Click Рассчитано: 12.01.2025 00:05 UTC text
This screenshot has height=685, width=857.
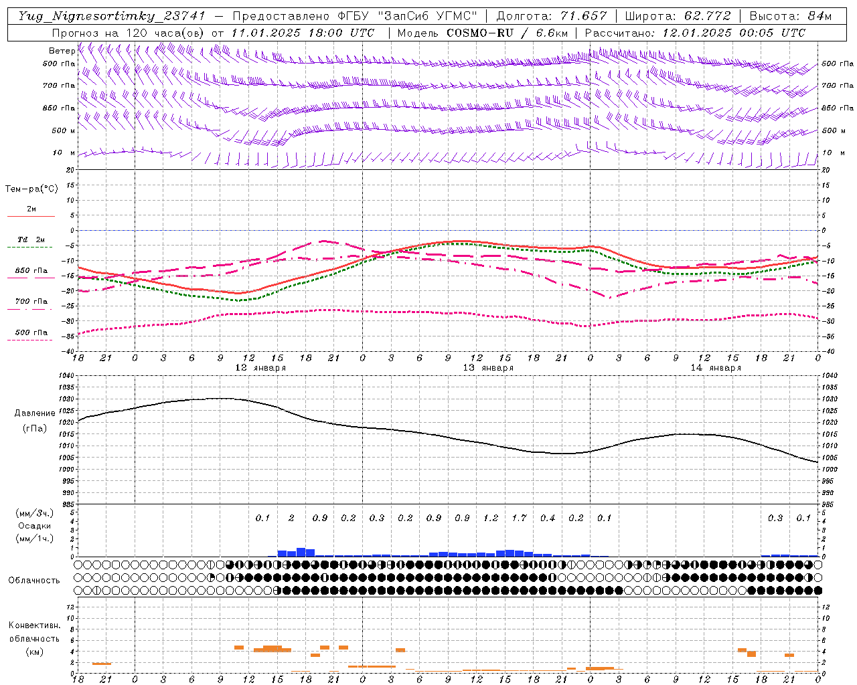click(695, 33)
